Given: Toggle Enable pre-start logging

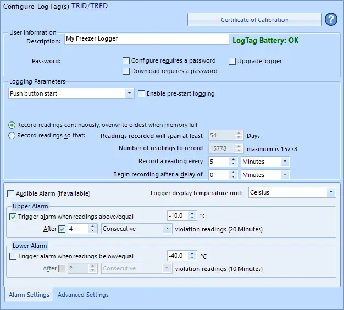Looking at the screenshot, I should click(x=142, y=94).
